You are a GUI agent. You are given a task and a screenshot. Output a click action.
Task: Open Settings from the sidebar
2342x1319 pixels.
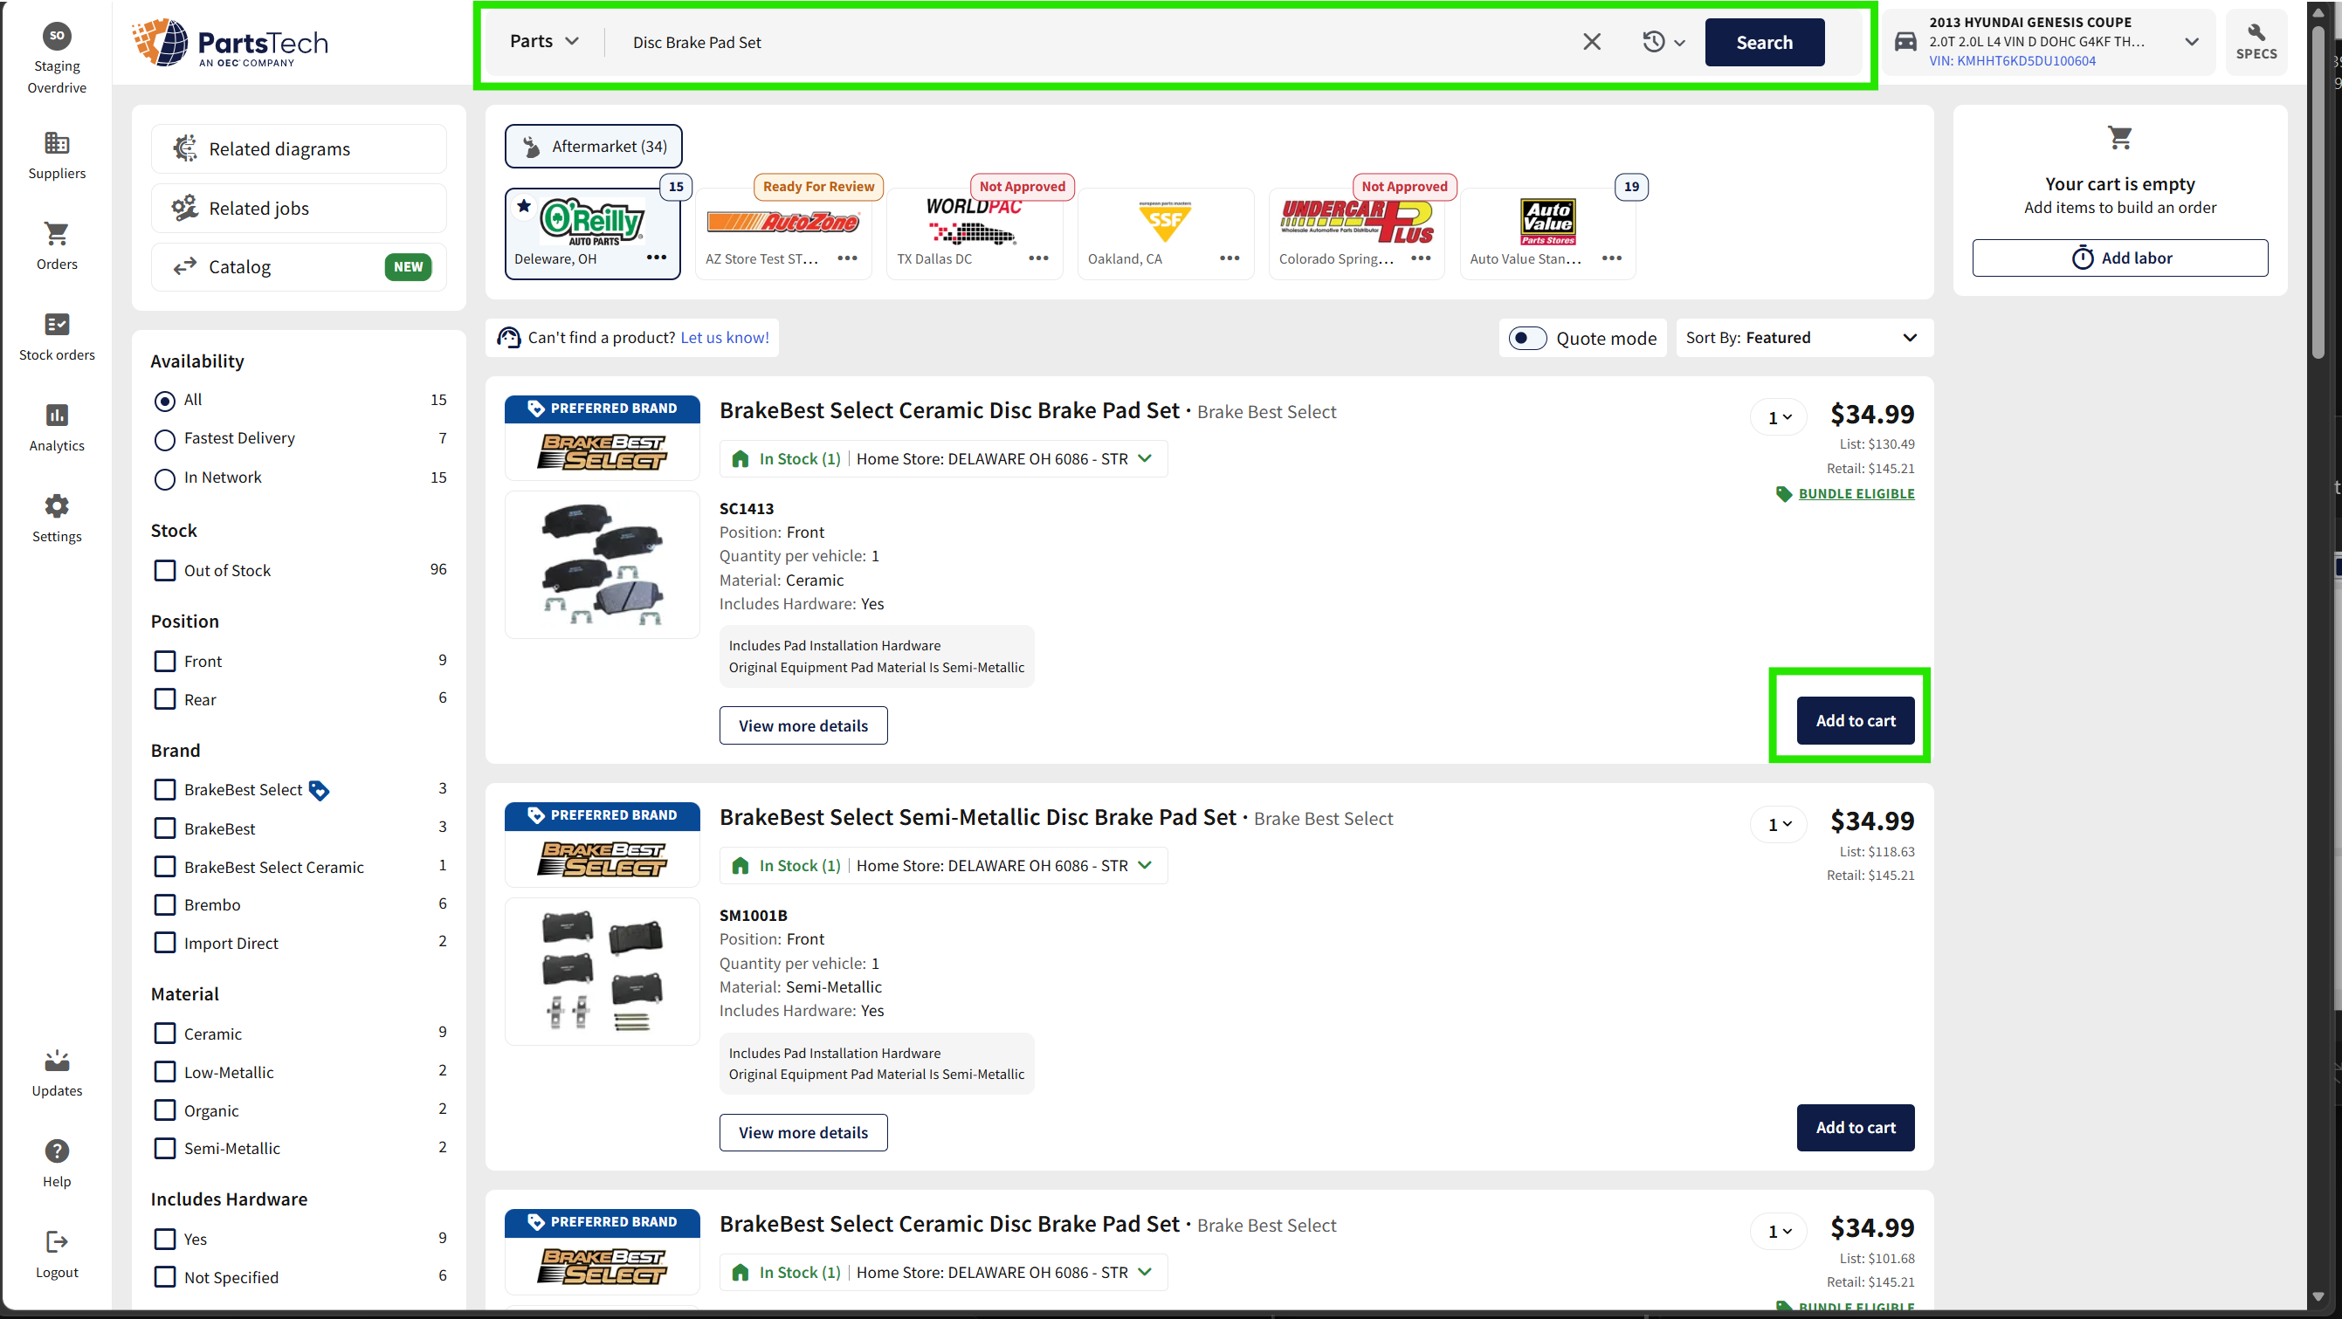point(57,519)
